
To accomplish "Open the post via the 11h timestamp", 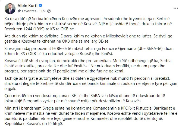I will pyautogui.click(x=42, y=11).
